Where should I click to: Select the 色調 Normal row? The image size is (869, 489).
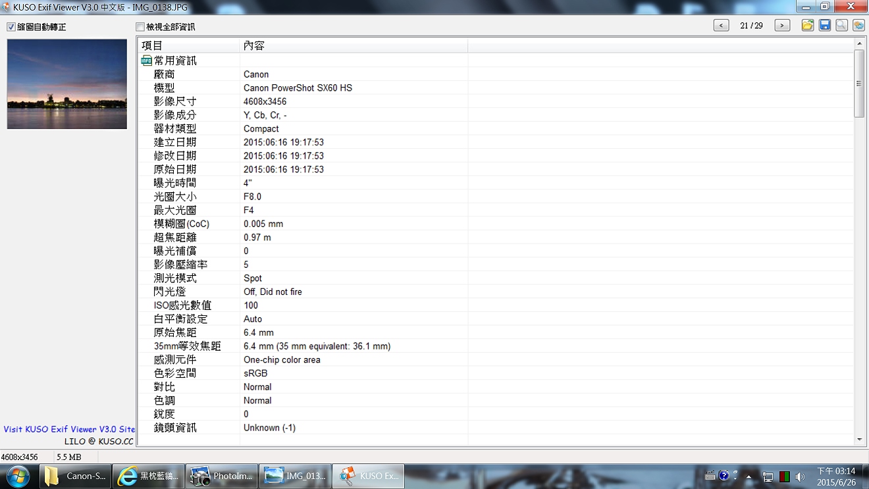click(496, 400)
